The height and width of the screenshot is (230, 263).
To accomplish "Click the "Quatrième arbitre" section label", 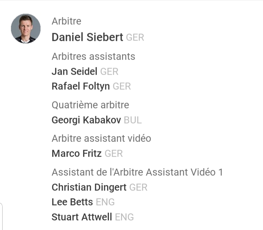I will point(90,105).
